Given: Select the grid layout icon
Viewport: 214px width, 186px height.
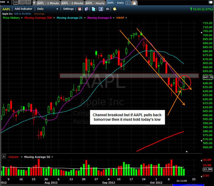Looking at the screenshot, I should point(22,2).
